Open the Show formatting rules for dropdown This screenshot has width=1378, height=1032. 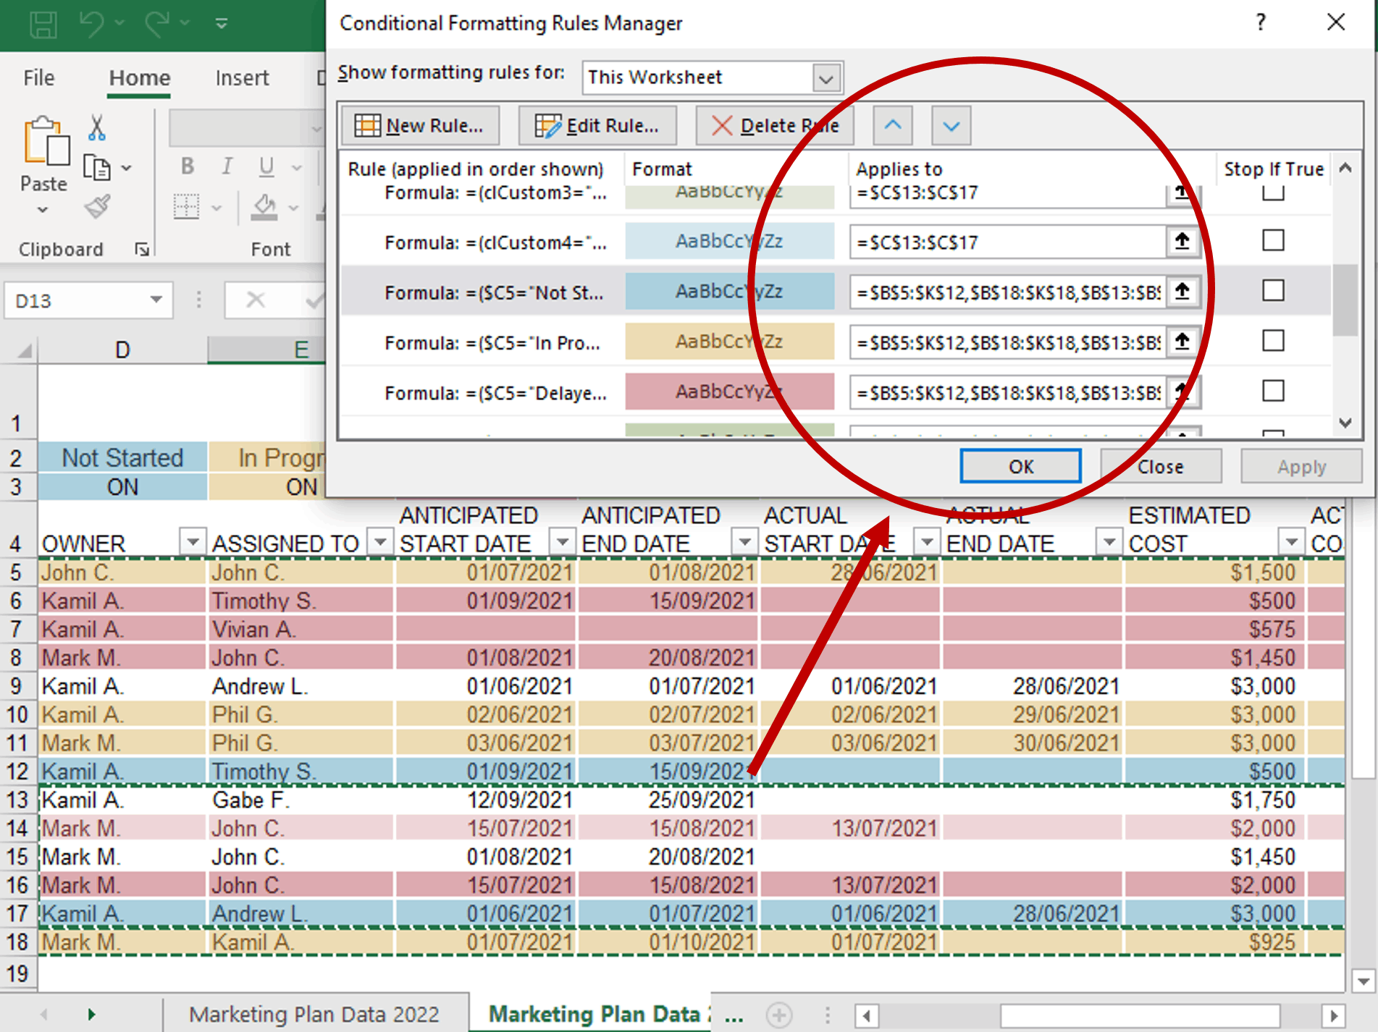coord(825,77)
